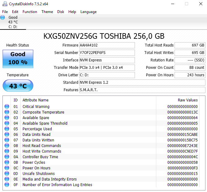Click the drive title KXG50ZNV256G TOSHIBA 256,0 GB
The height and width of the screenshot is (192, 207).
pyautogui.click(x=104, y=36)
